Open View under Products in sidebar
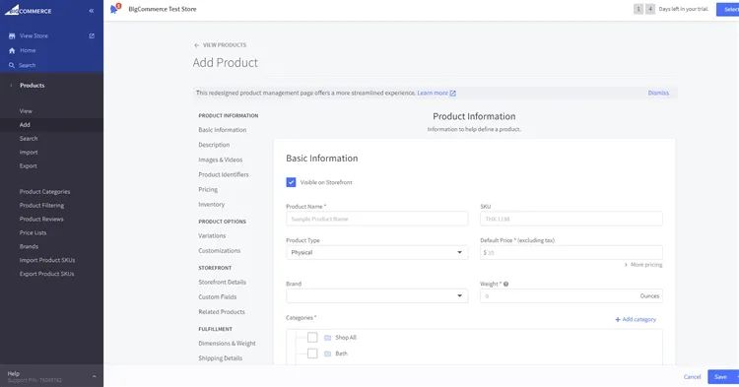 click(x=26, y=111)
